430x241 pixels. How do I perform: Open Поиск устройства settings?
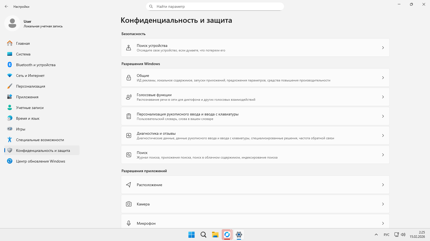255,48
